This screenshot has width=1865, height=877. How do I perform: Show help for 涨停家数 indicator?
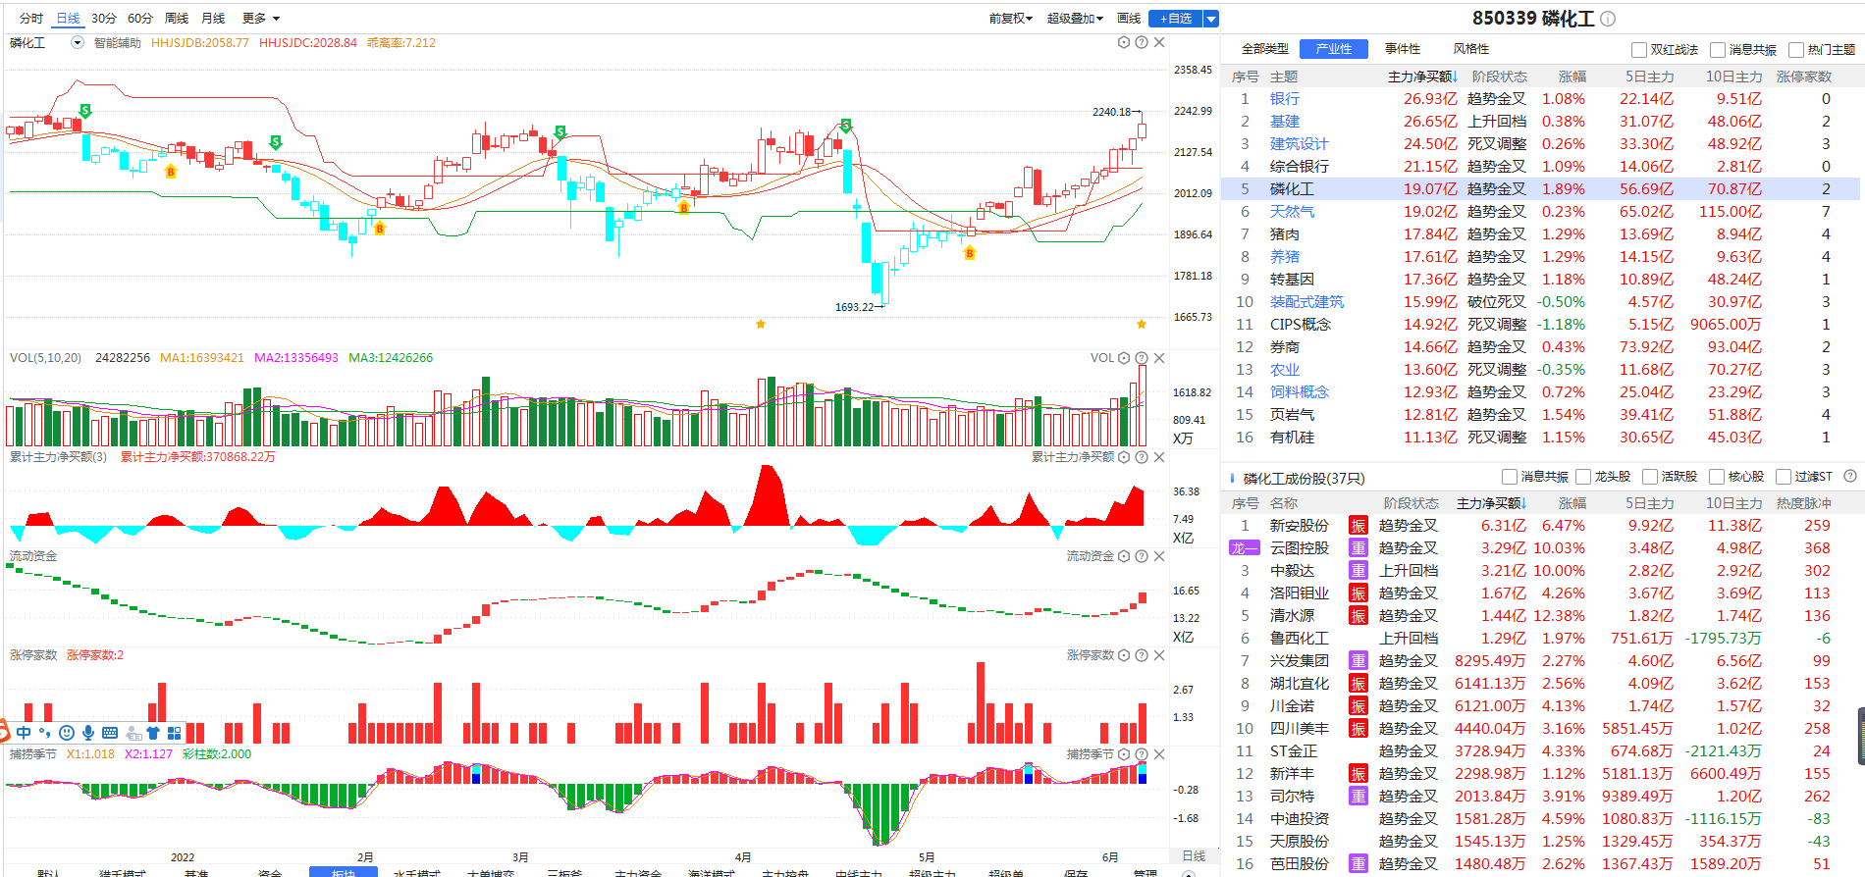1142,655
